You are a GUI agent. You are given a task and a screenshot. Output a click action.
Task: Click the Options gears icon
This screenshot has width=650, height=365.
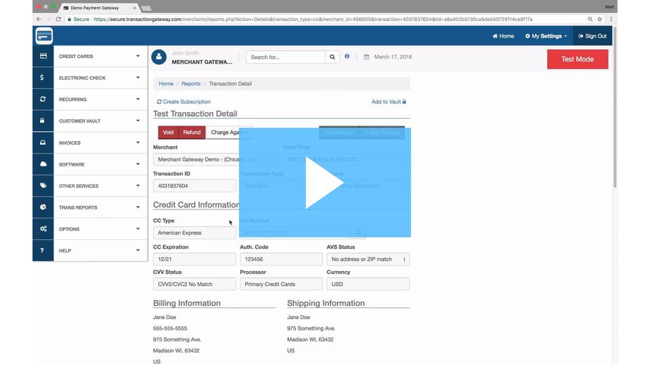click(43, 228)
